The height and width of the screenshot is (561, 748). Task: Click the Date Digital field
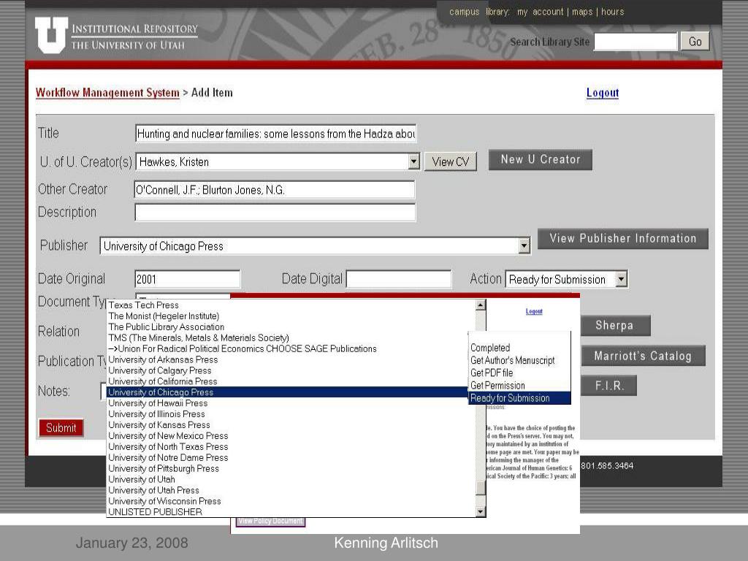398,279
